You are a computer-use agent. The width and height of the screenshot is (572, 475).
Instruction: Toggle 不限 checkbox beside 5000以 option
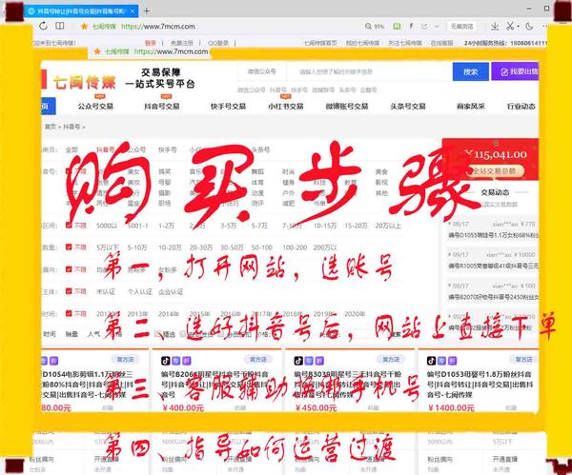tap(69, 226)
